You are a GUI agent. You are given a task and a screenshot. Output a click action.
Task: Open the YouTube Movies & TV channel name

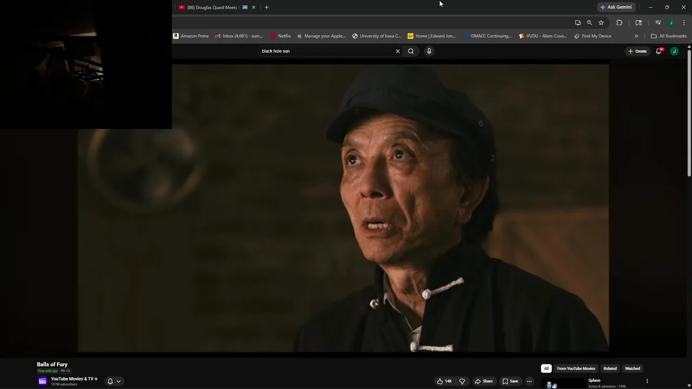tap(72, 379)
